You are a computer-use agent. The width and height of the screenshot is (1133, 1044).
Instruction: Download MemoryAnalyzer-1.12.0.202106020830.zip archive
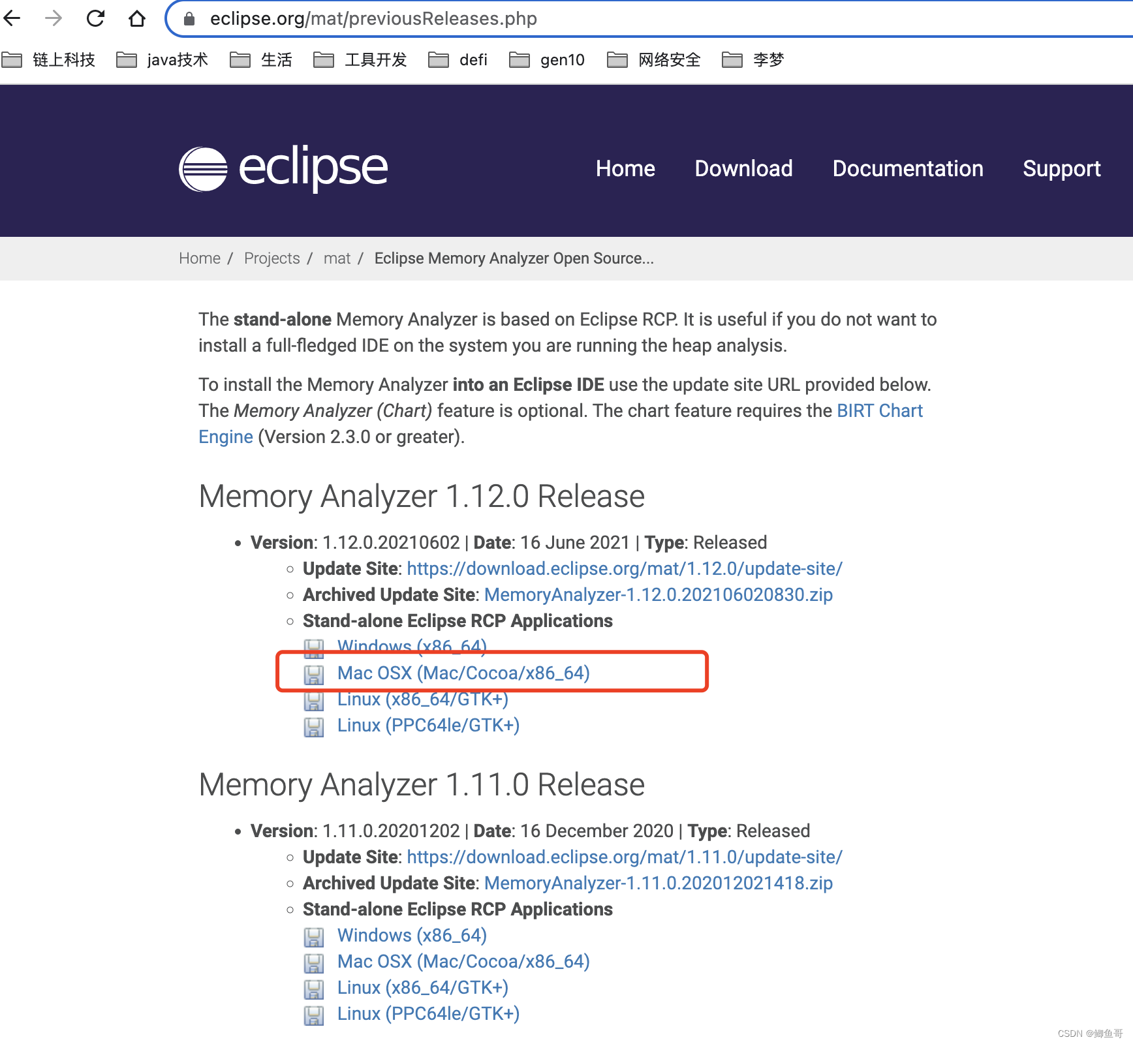(x=659, y=594)
